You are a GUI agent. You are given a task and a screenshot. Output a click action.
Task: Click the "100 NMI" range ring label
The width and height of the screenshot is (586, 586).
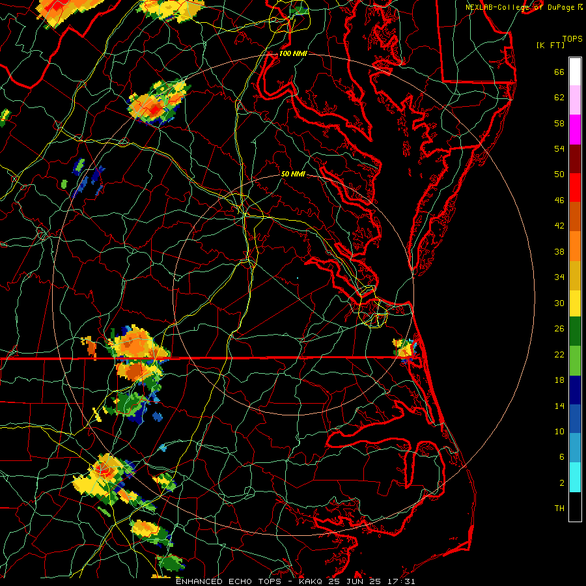pos(293,53)
